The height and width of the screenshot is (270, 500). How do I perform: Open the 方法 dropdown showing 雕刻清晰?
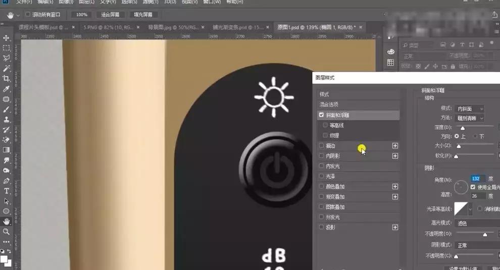[469, 118]
